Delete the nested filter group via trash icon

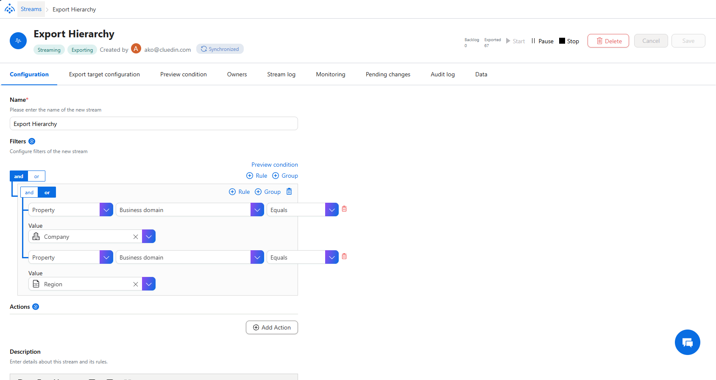pos(289,192)
